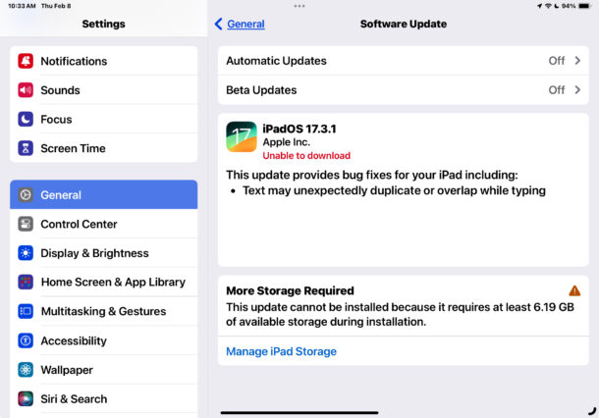Tap the storage warning triangle icon
The width and height of the screenshot is (599, 418).
pyautogui.click(x=574, y=290)
